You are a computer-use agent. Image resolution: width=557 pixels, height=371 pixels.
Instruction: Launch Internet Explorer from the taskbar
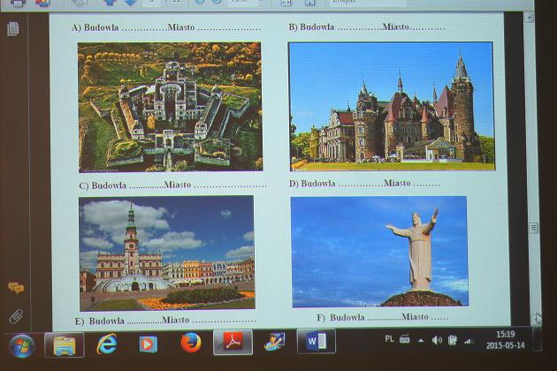107,344
